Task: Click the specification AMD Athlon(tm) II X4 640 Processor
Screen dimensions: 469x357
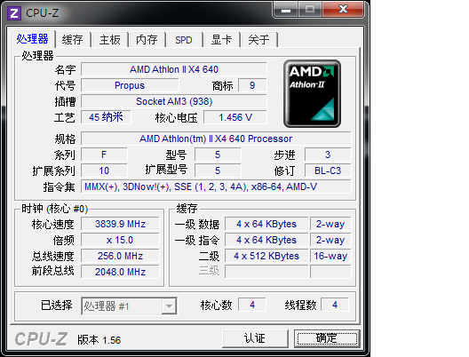Action: point(216,139)
